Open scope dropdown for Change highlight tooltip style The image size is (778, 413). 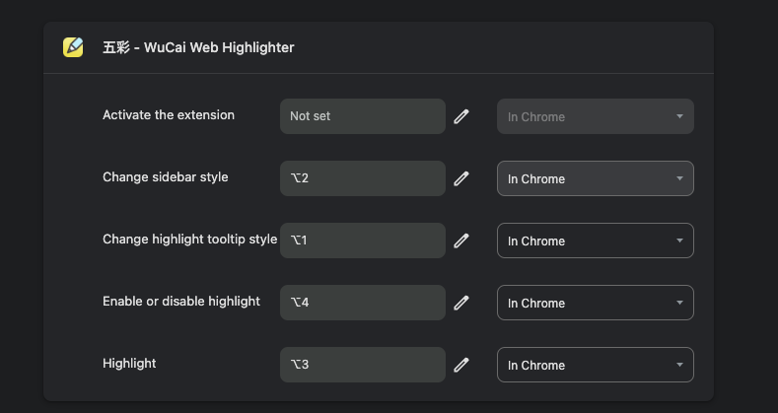(596, 241)
